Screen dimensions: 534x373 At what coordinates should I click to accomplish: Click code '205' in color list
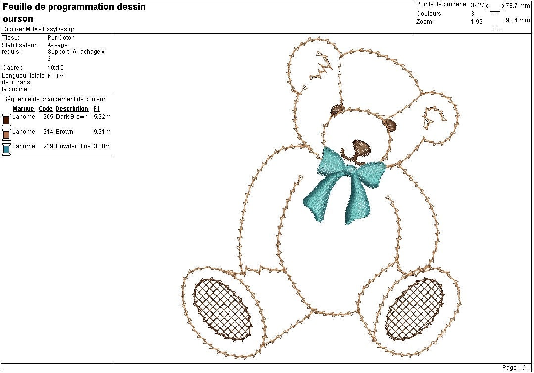tap(49, 116)
